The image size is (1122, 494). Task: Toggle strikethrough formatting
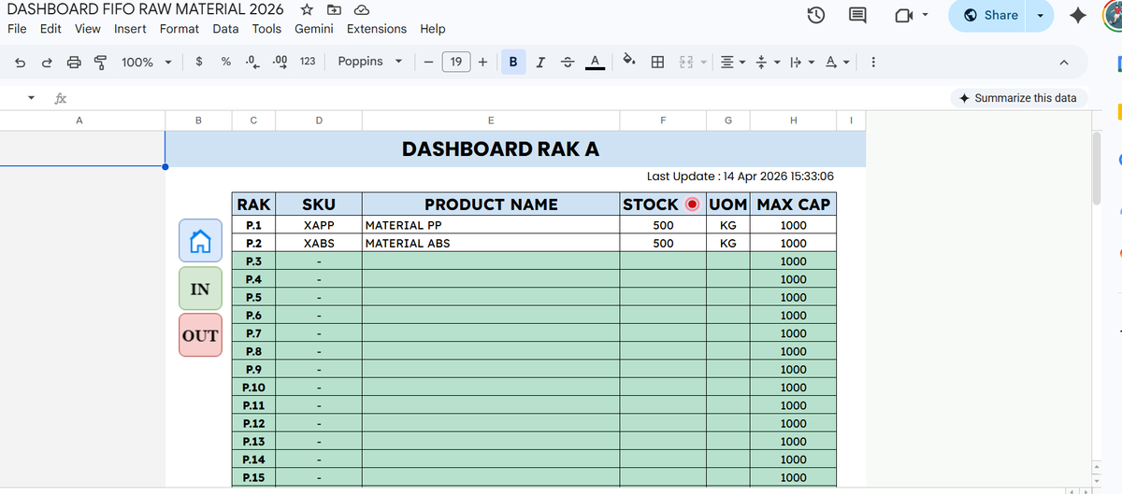pos(567,62)
